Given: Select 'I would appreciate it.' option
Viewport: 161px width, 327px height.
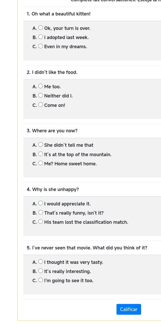Looking at the screenshot, I should point(41,203).
